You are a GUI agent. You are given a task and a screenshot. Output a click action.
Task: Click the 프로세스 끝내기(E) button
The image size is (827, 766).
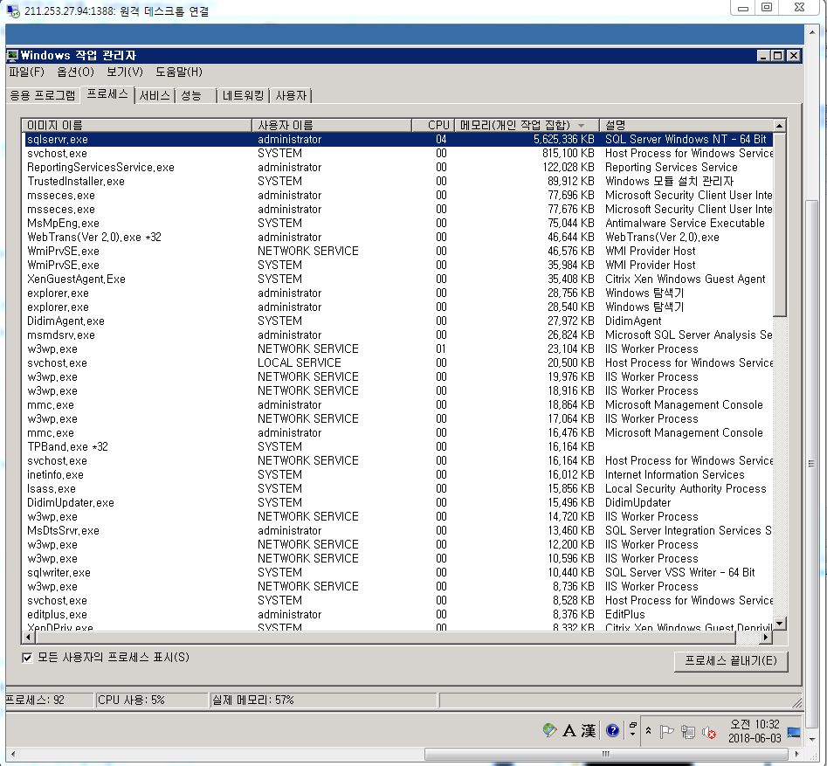(x=730, y=661)
